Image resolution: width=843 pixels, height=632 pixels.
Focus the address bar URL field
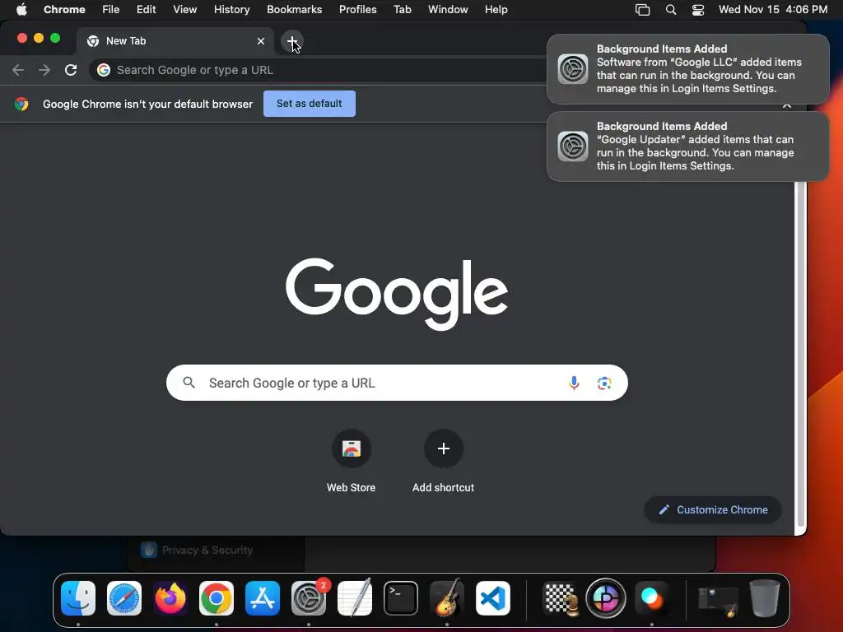coord(323,70)
